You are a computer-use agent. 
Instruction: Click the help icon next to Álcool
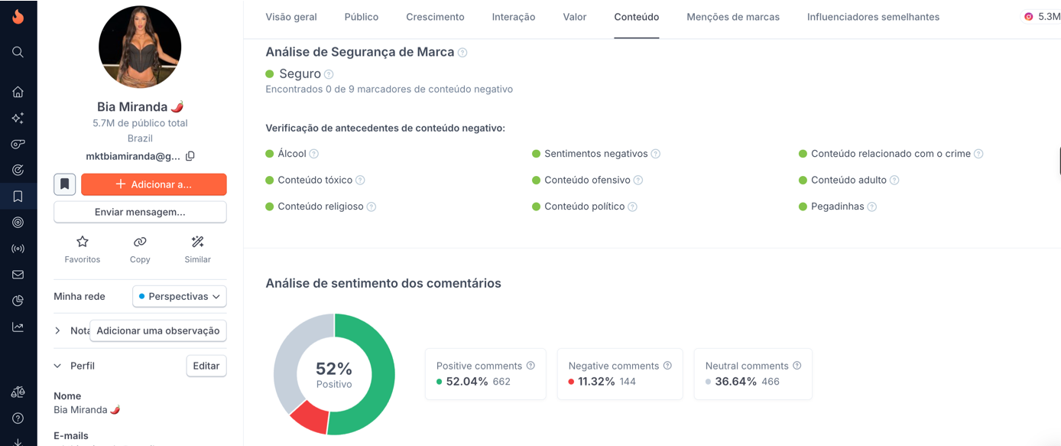[314, 154]
